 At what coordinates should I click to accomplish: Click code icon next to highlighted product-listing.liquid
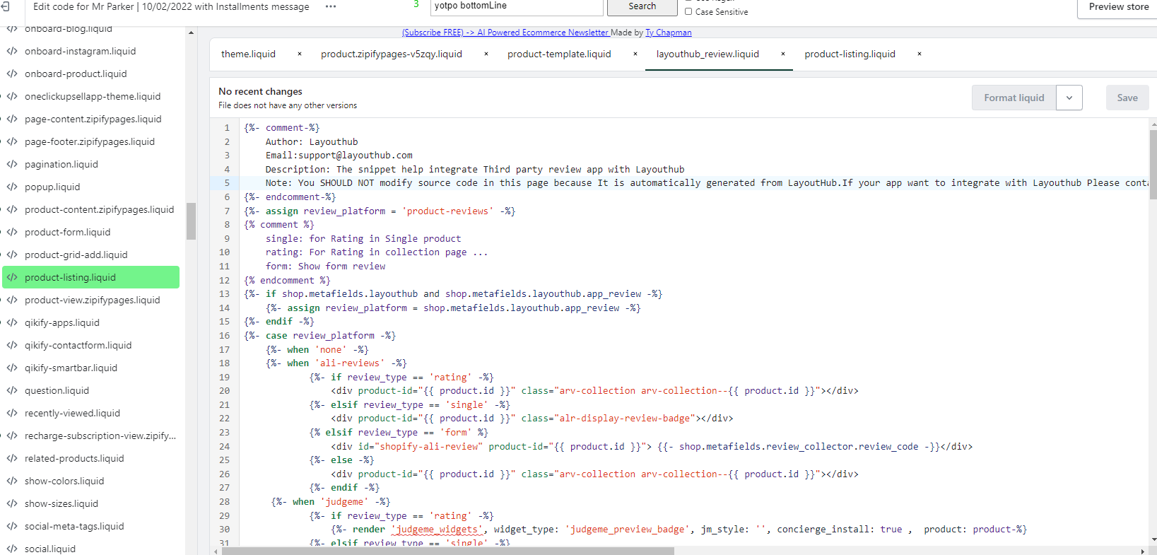tap(12, 277)
